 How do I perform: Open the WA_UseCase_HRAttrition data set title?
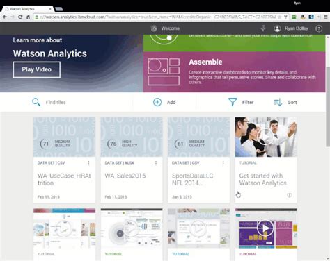[64, 179]
